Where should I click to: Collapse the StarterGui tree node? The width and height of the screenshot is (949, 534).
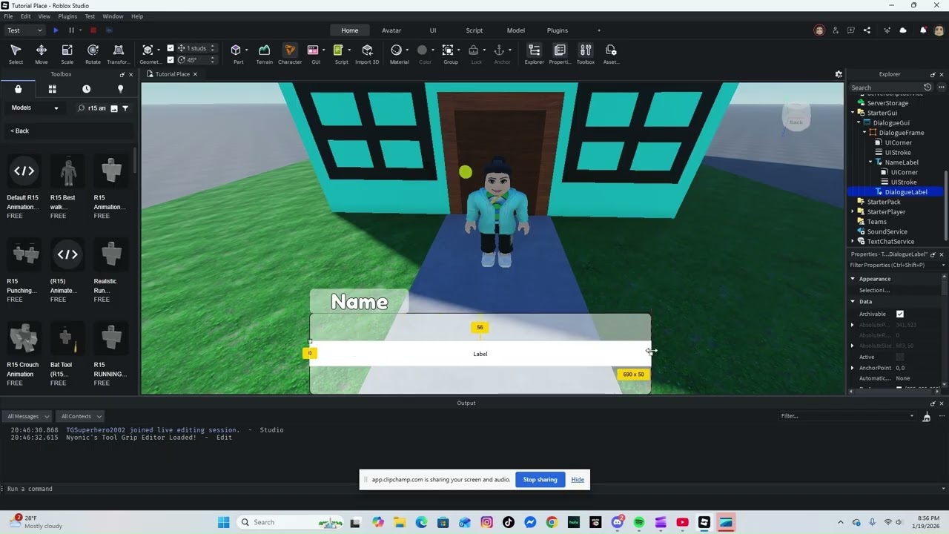(x=853, y=113)
